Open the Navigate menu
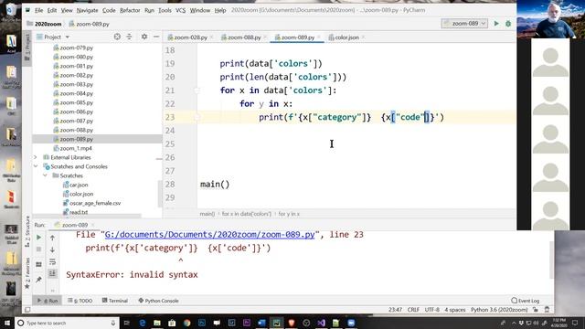This screenshot has width=585, height=329. 88,10
